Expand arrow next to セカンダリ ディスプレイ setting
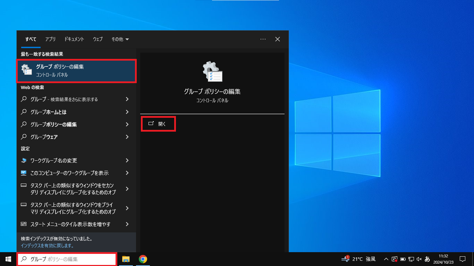This screenshot has width=474, height=266. (127, 189)
